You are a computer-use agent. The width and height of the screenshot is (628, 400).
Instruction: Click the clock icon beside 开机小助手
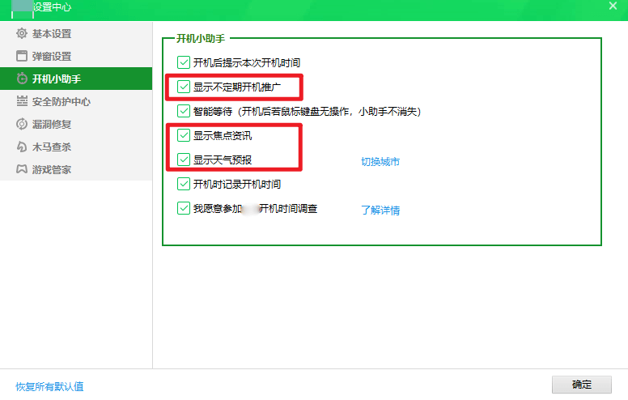(22, 79)
